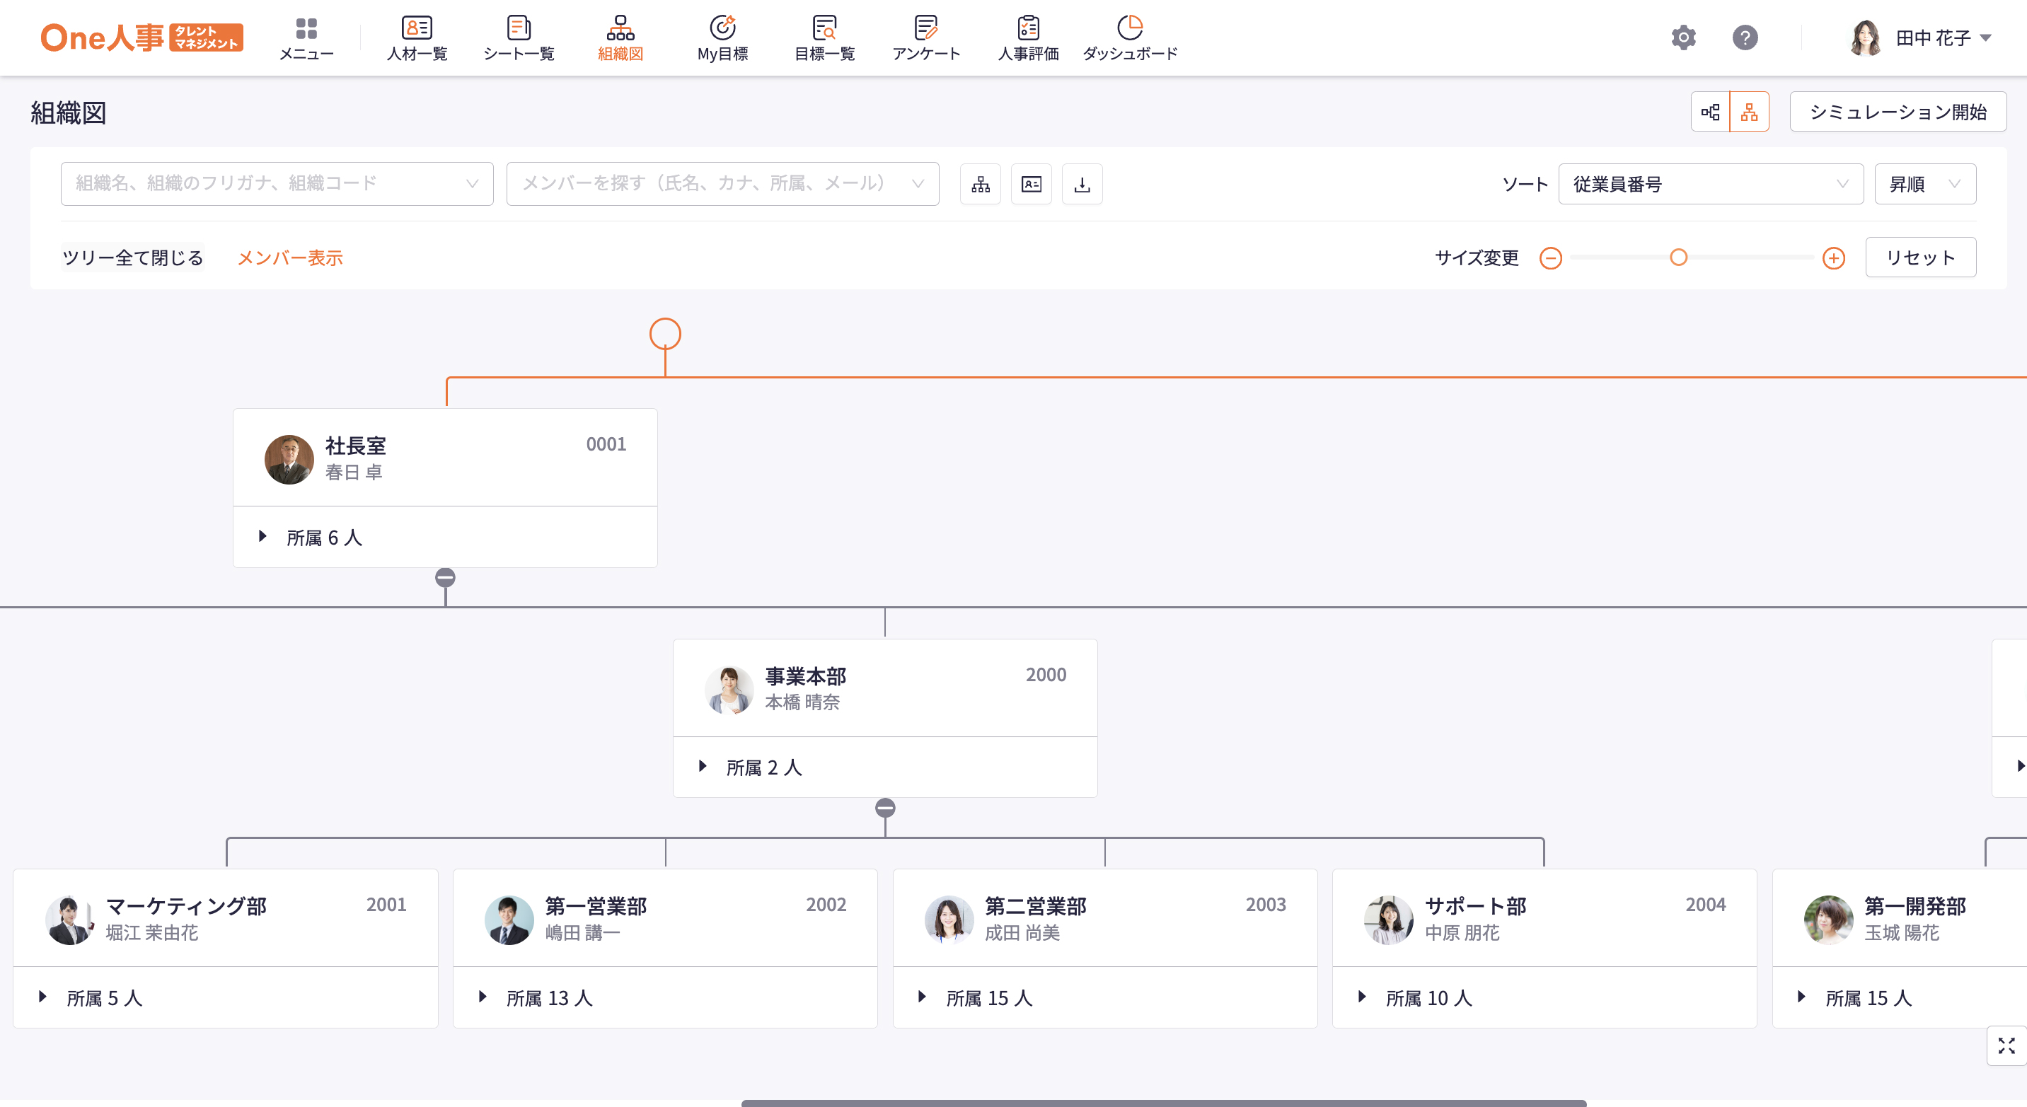The height and width of the screenshot is (1107, 2027).
Task: Open 人材一覧 in top navigation
Action: (x=417, y=37)
